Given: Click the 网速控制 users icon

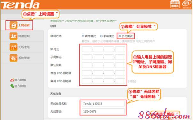Looking at the screenshot, I should 13,36.
